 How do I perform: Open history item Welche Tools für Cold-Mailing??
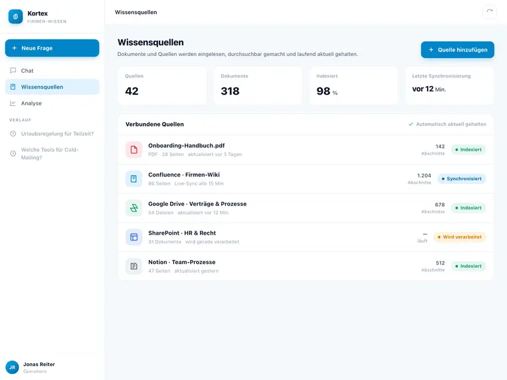[52, 153]
